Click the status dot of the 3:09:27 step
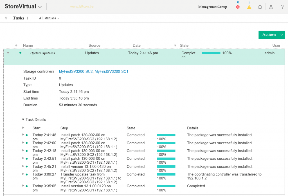The image size is (288, 196). 27,175
